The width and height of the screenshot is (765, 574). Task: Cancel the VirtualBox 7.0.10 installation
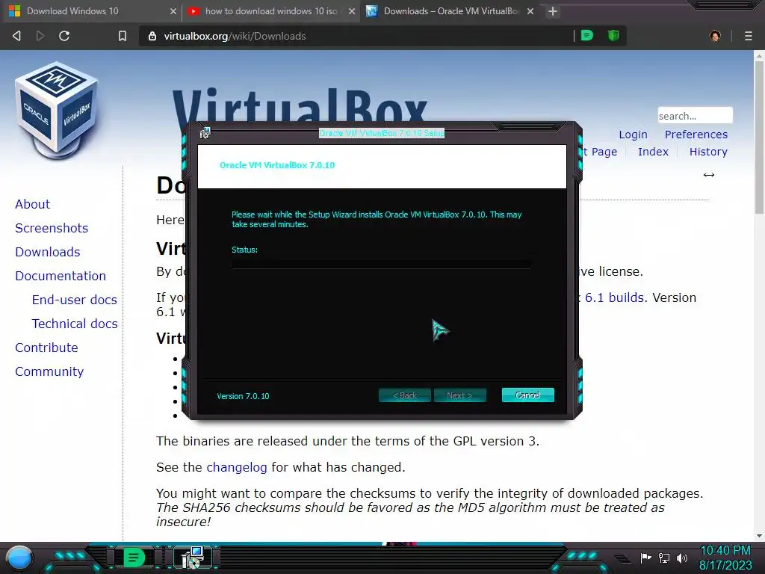pos(528,395)
